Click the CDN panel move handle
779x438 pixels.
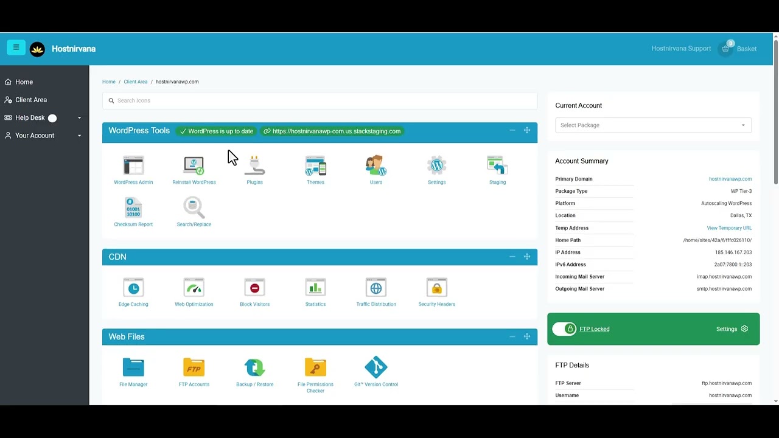(x=527, y=257)
